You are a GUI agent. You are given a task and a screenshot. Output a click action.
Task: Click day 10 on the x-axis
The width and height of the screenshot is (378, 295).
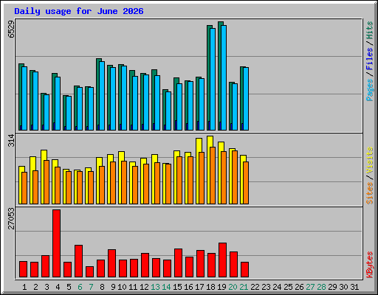click(122, 287)
